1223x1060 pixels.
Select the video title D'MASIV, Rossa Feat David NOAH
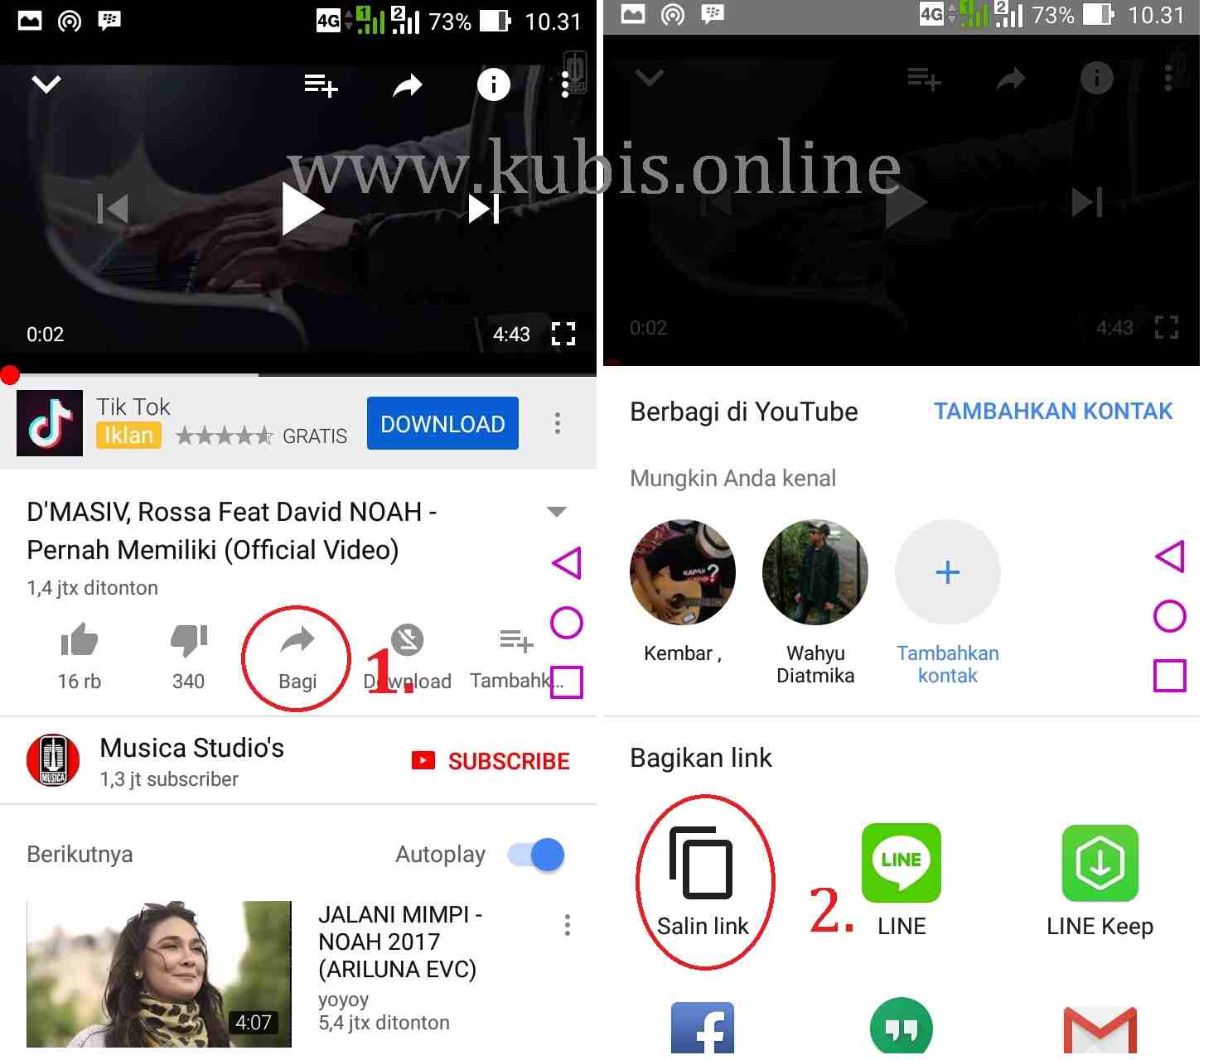pos(232,531)
